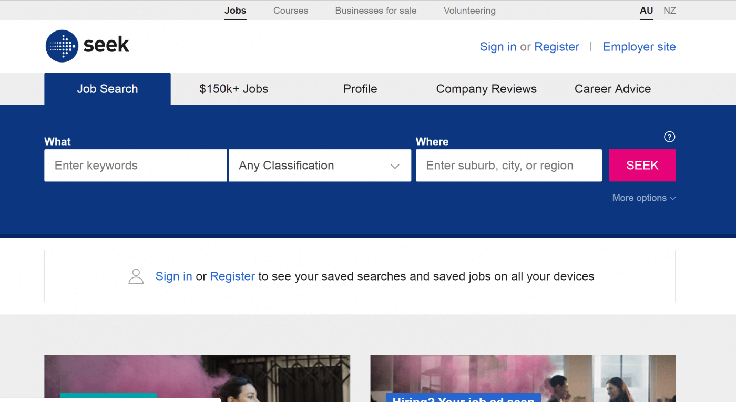This screenshot has width=736, height=402.
Task: Open the Career Advice tab
Action: [x=612, y=89]
